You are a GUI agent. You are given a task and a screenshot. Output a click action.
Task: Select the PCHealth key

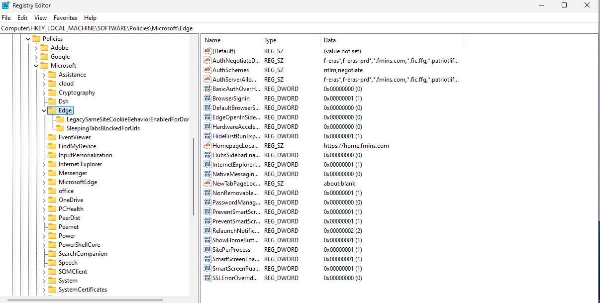(71, 209)
